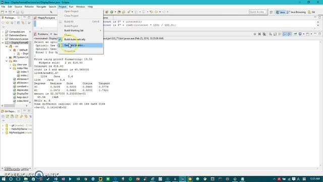Image resolution: width=323 pixels, height=182 pixels.
Task: Open the Navigate menu
Action: coord(41,7)
